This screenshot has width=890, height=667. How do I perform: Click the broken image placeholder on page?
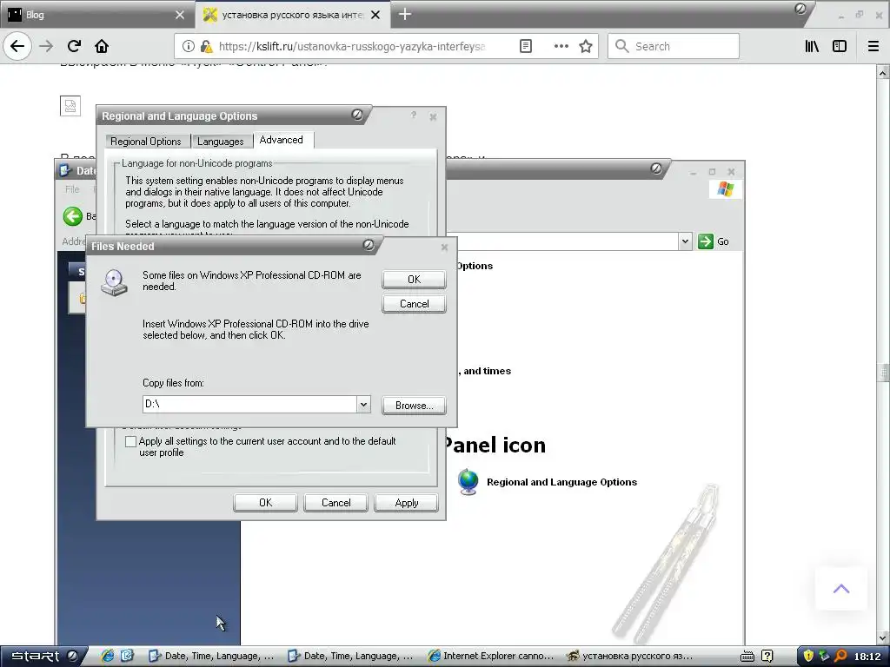point(70,105)
